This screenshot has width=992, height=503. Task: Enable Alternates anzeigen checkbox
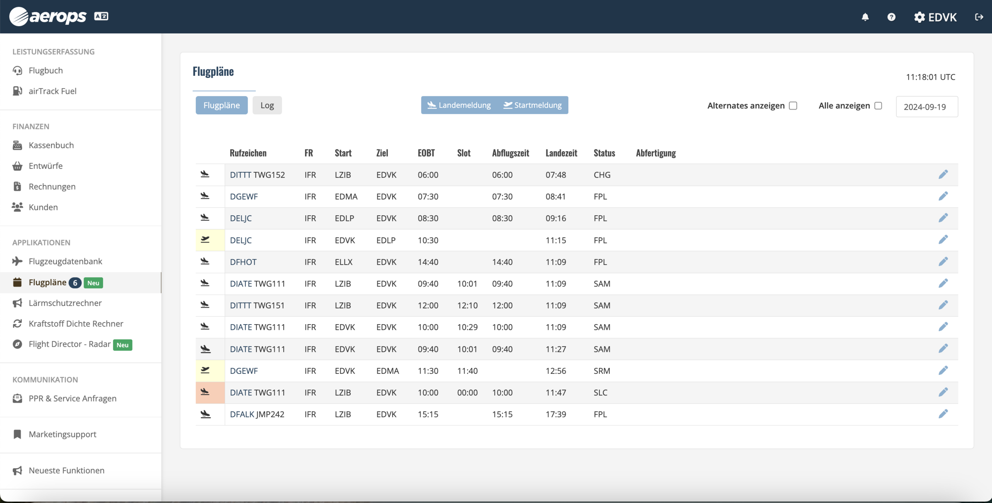point(793,106)
